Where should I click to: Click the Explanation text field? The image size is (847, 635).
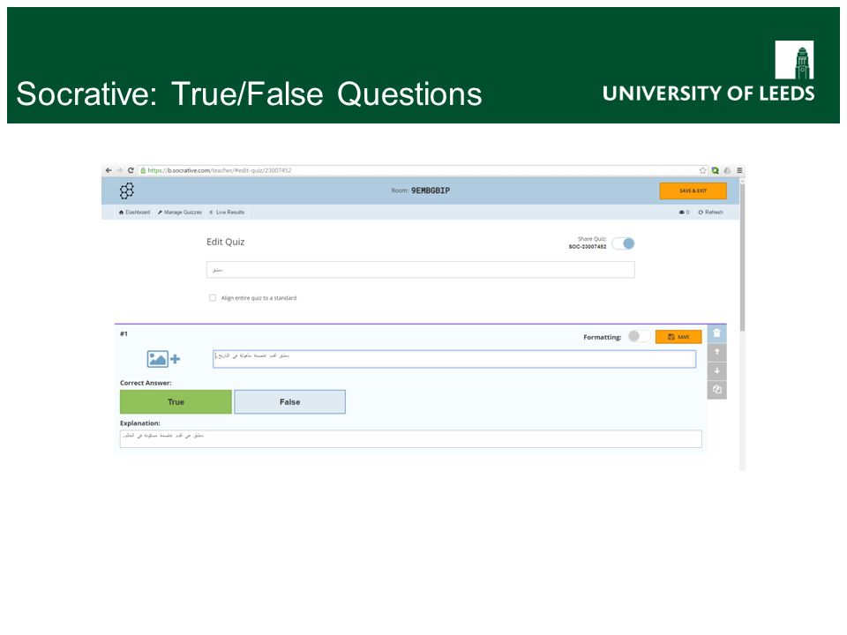(x=410, y=438)
